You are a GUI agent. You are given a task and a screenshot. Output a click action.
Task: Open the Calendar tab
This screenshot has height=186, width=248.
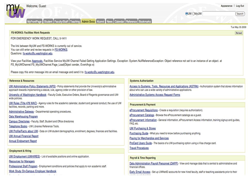[119, 21]
